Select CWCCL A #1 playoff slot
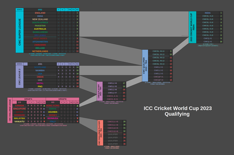The height and width of the screenshot is (155, 234). coord(112,96)
